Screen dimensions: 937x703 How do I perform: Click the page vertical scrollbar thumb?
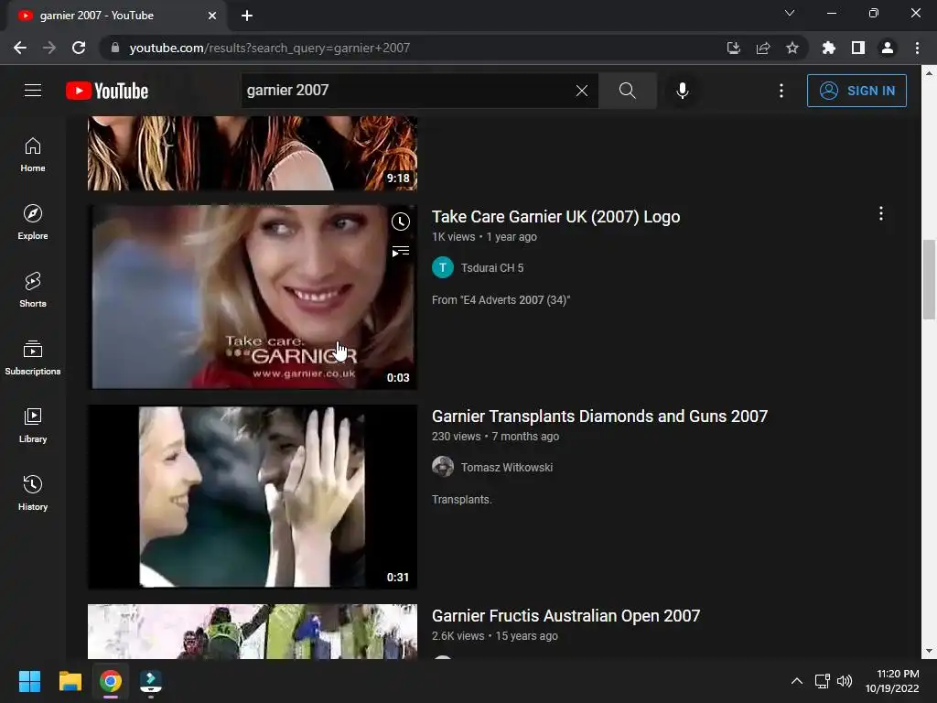929,279
